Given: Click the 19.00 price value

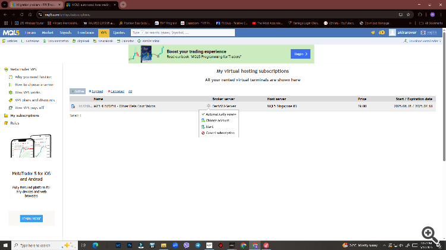Looking at the screenshot, I should pos(362,106).
